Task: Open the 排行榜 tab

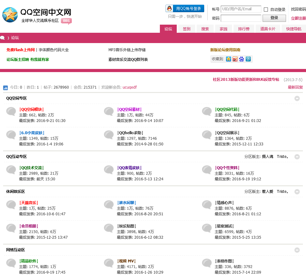Action: tap(244, 29)
